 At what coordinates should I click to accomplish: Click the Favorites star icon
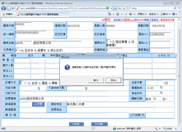tap(3, 14)
